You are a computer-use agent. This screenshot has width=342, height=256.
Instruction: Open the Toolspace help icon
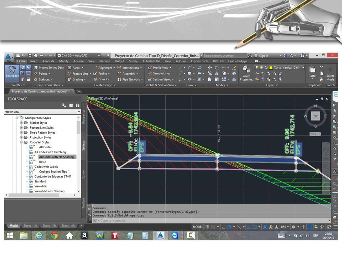(x=77, y=105)
